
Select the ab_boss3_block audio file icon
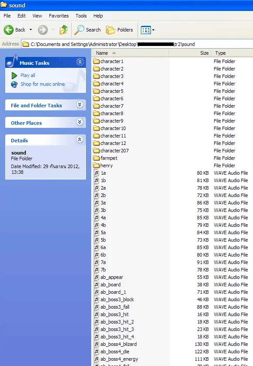click(96, 299)
